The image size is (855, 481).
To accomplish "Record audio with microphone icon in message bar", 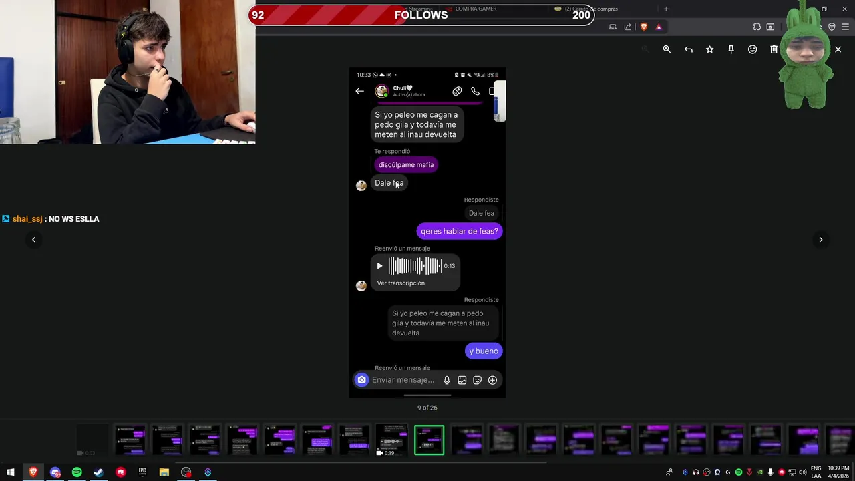I will pyautogui.click(x=447, y=380).
